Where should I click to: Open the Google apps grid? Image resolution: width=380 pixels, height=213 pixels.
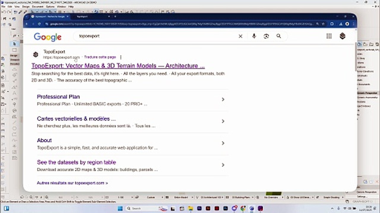point(329,36)
